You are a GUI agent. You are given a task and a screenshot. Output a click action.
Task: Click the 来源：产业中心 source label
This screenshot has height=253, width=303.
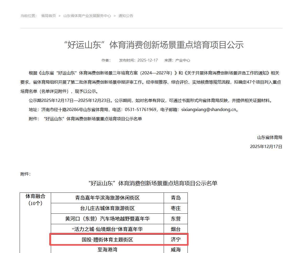(x=177, y=60)
